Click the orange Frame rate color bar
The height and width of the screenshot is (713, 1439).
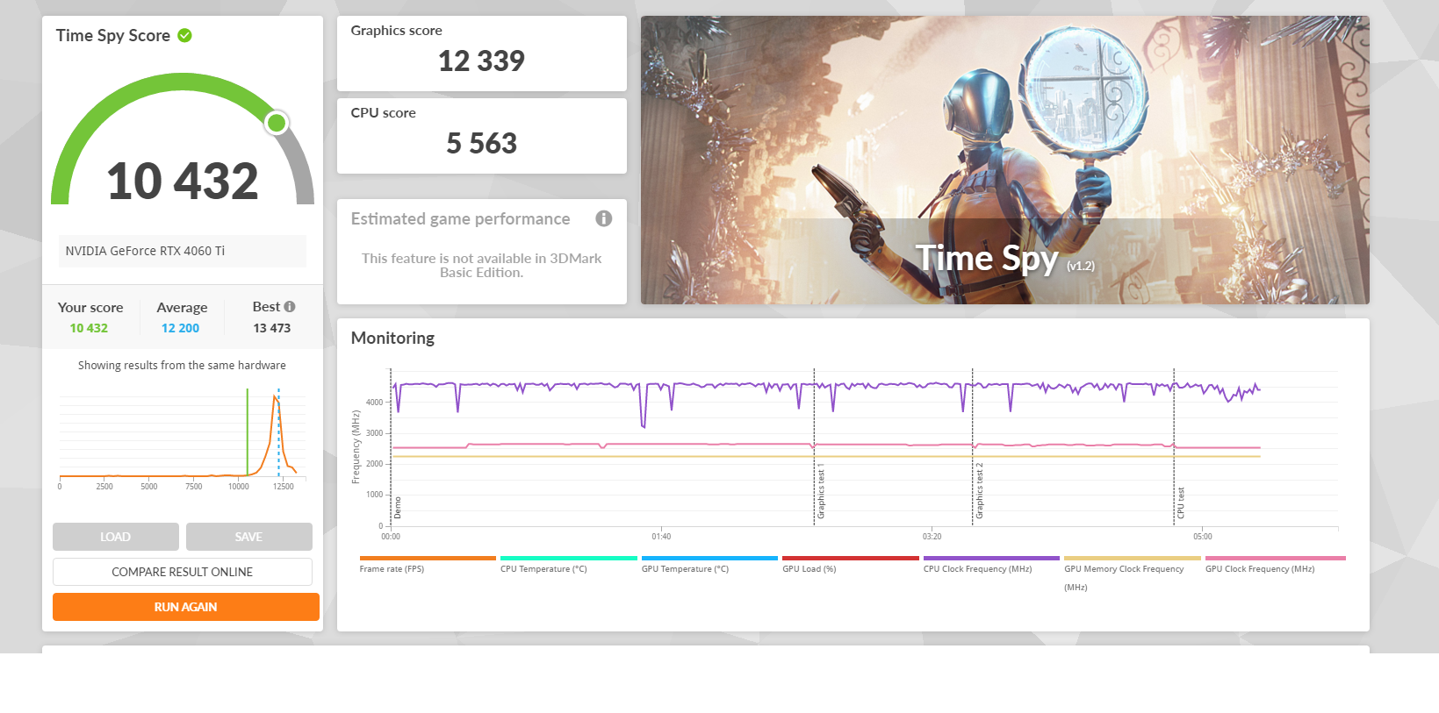(428, 558)
